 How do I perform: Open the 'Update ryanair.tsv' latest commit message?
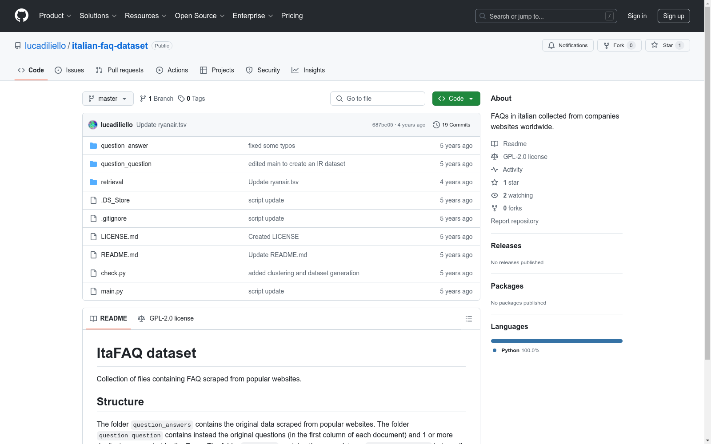[161, 125]
